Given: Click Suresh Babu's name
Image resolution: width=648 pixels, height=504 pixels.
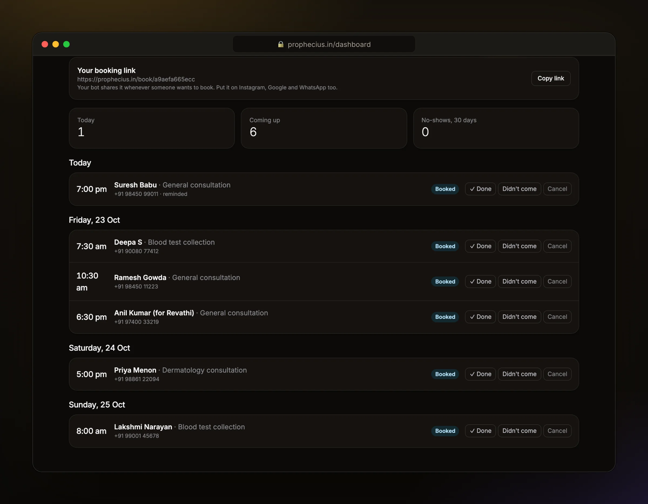Looking at the screenshot, I should coord(135,185).
